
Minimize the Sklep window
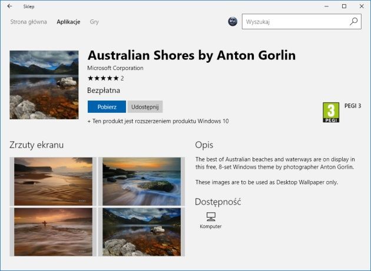click(x=326, y=6)
